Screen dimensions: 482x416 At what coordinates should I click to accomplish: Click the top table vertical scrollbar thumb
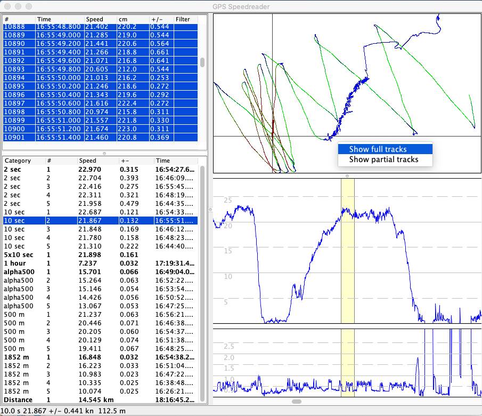[x=202, y=62]
